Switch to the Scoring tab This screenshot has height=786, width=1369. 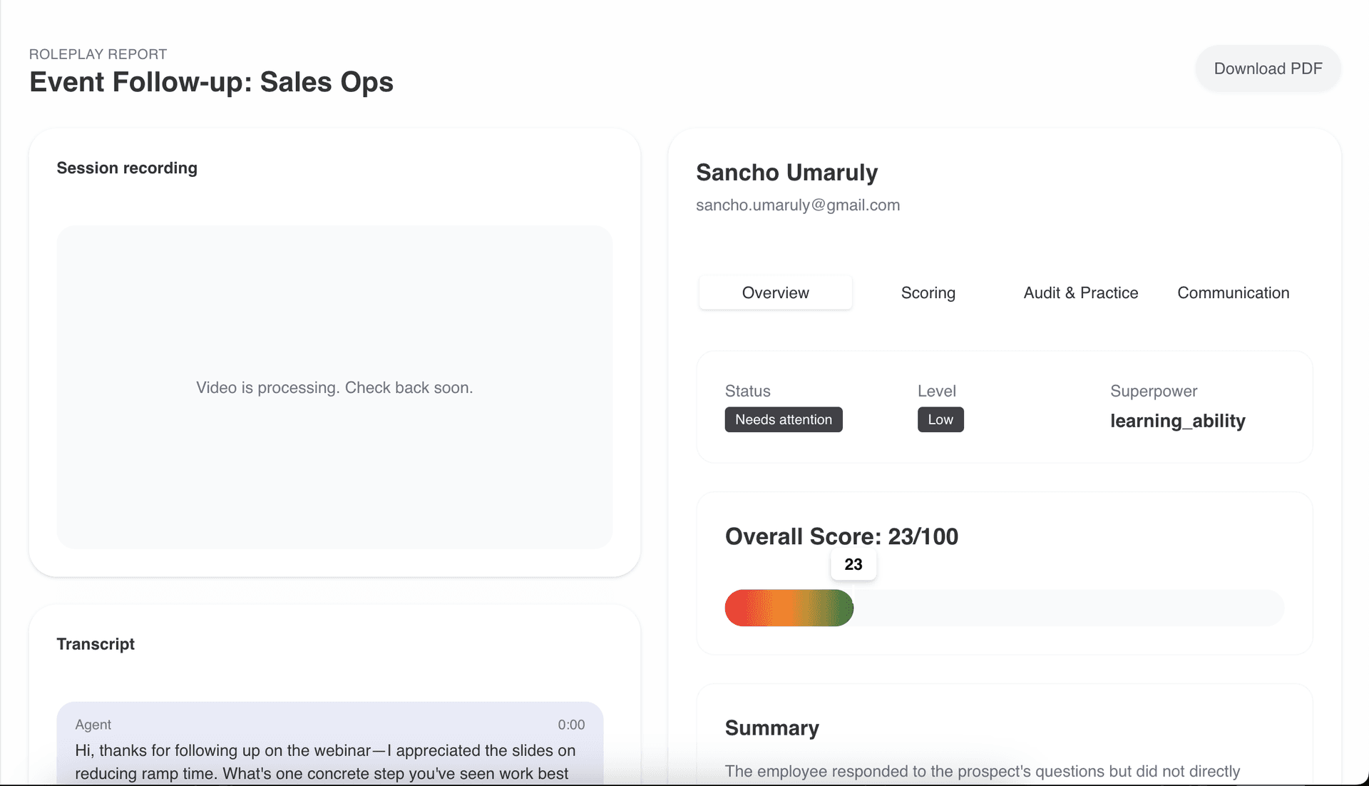coord(928,292)
